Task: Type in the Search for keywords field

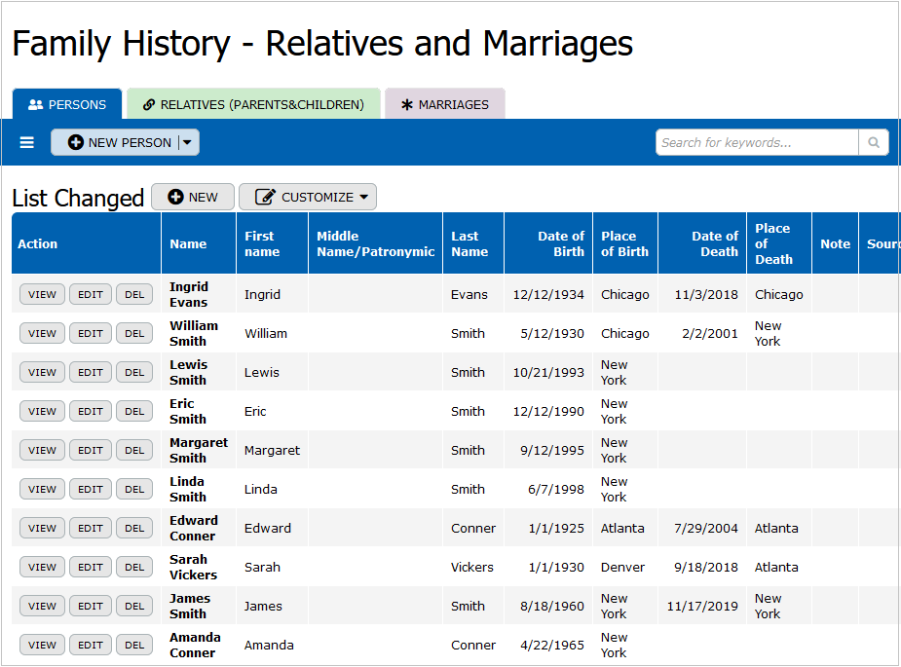Action: click(757, 143)
